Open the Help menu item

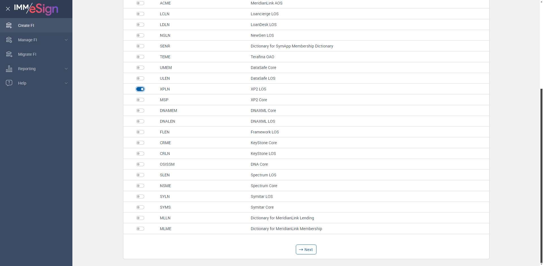36,83
